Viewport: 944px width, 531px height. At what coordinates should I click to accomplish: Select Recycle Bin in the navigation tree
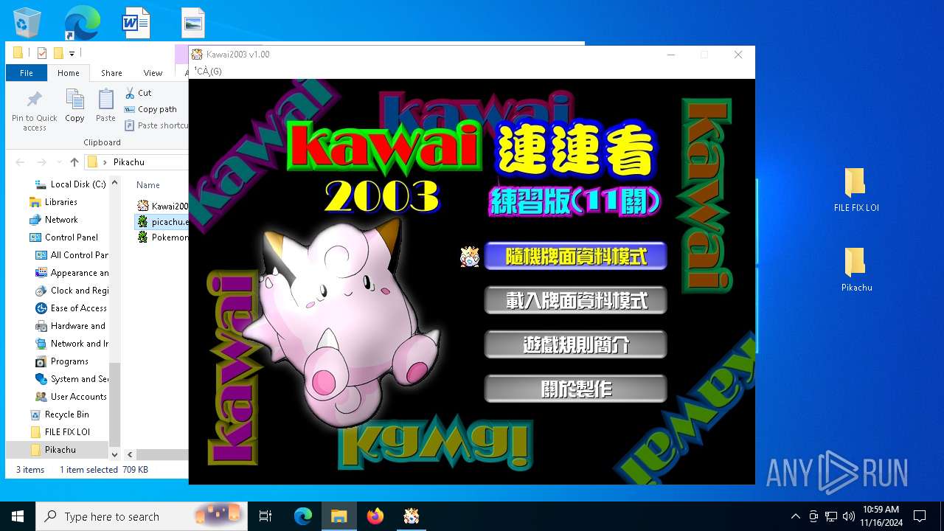pyautogui.click(x=59, y=414)
